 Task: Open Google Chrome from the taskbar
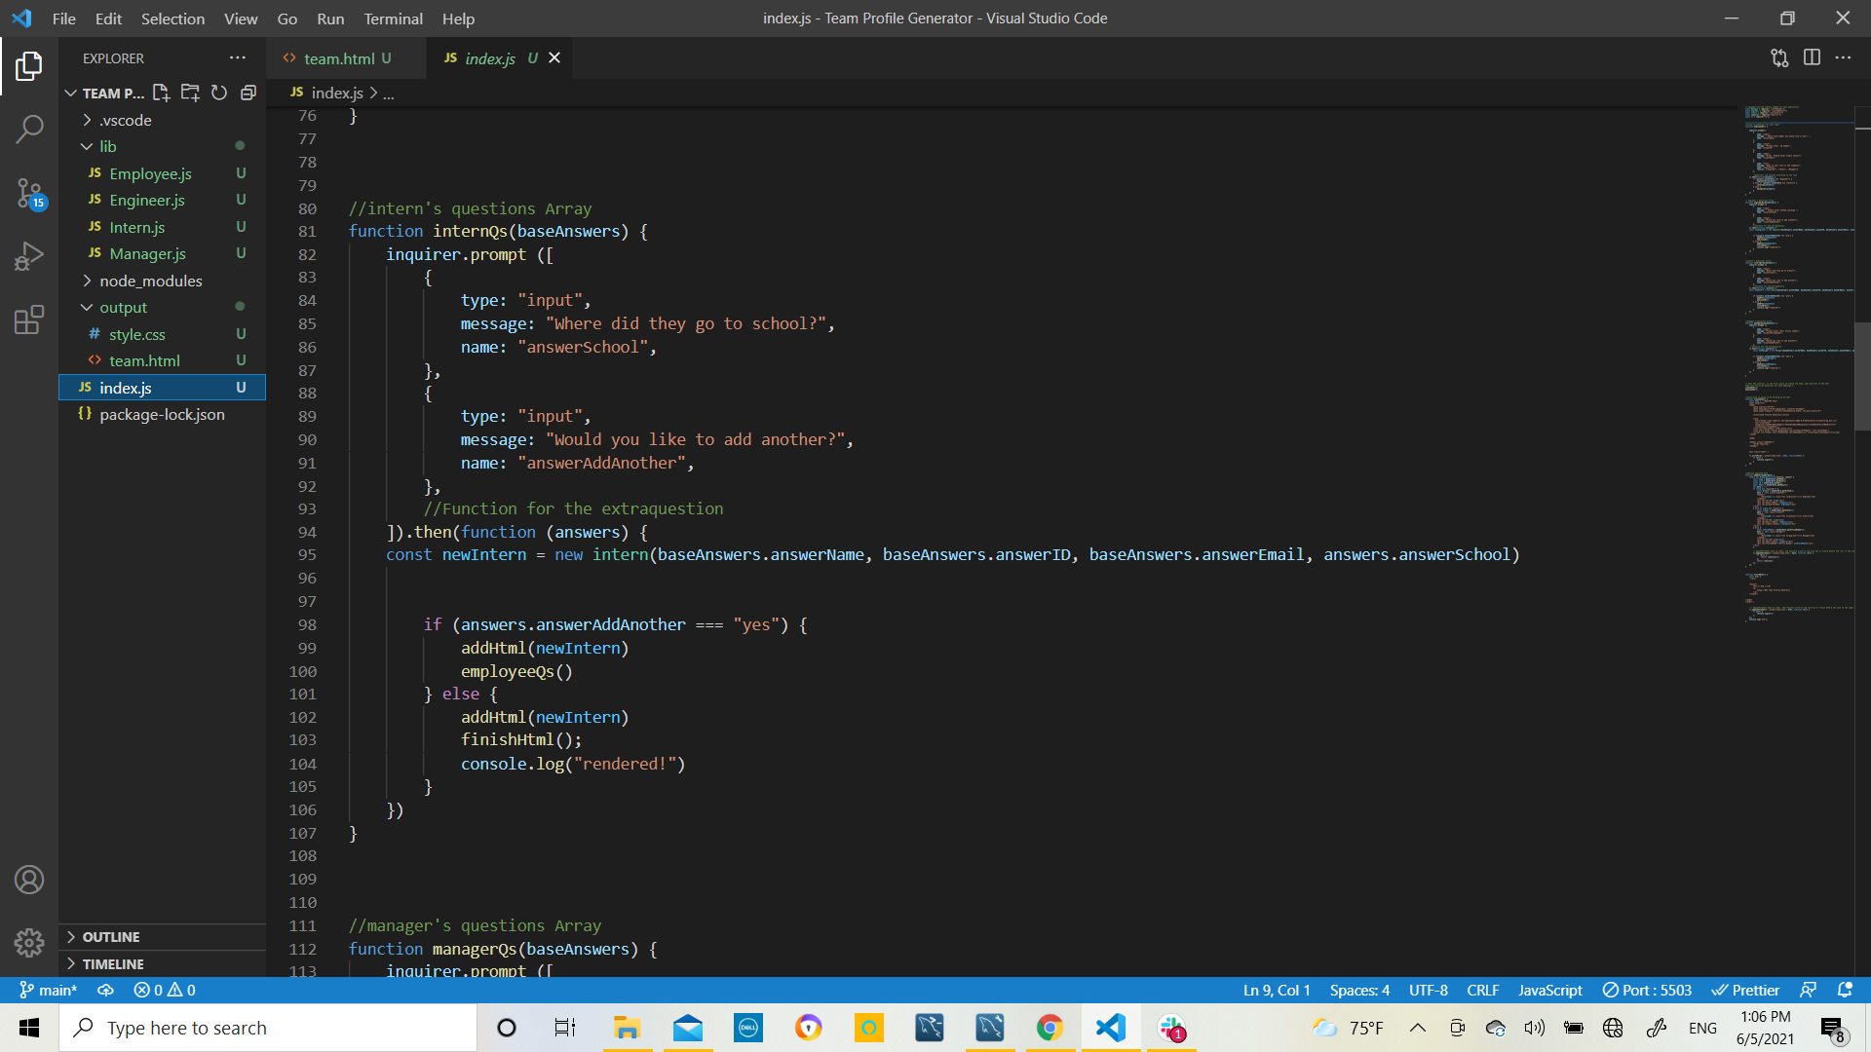coord(1050,1028)
